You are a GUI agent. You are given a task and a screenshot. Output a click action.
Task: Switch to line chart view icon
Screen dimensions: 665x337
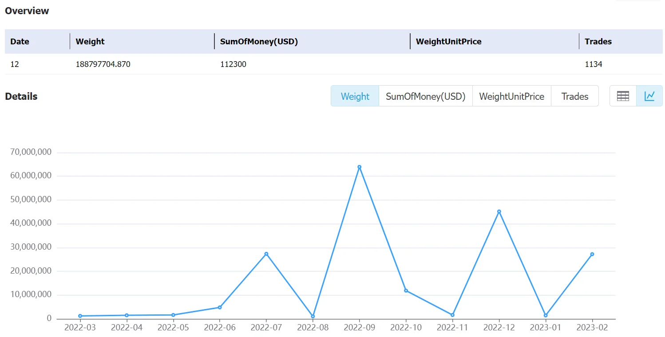(649, 96)
